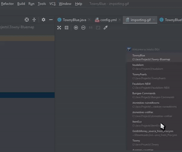182x152 pixels.
Task: Select the brown highlighted project panel row
Action: point(27,38)
